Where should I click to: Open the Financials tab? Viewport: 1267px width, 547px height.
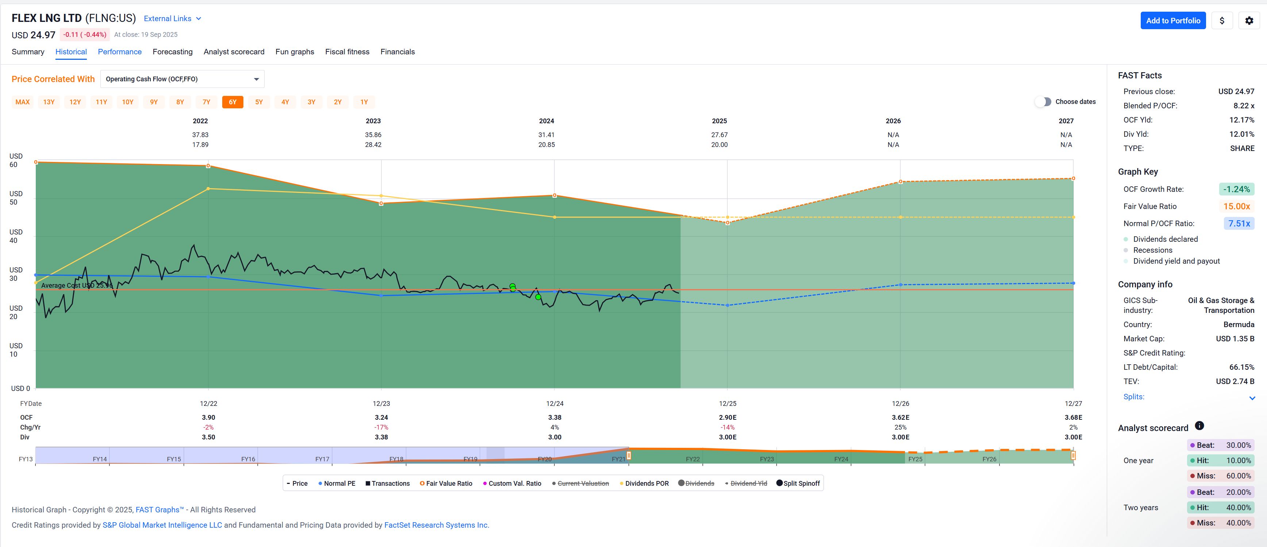[397, 52]
